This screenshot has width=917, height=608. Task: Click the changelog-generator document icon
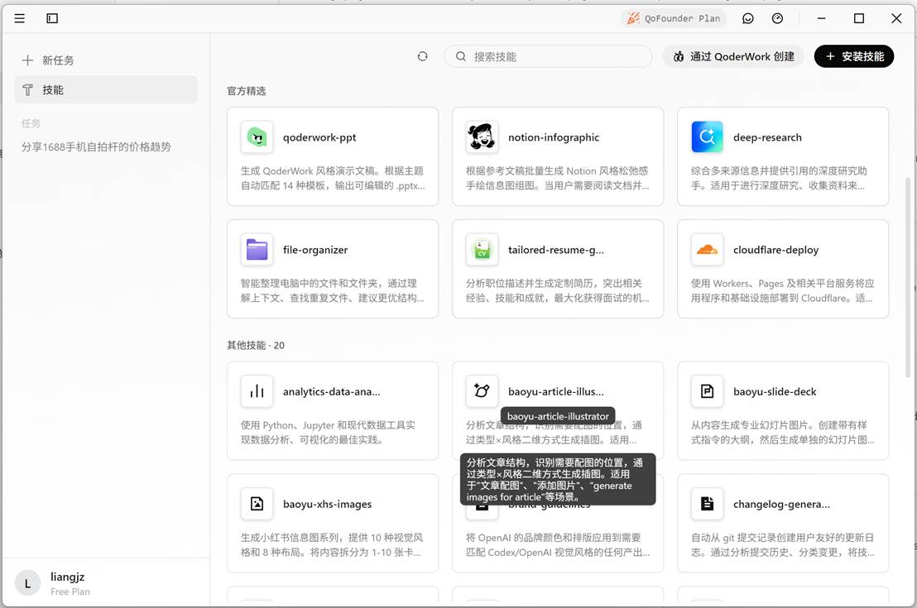[707, 503]
